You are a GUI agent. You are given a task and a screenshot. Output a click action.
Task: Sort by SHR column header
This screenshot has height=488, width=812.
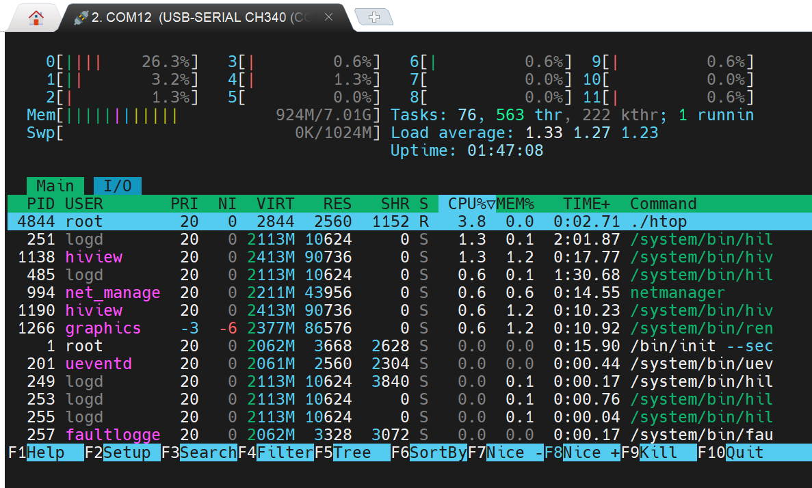[395, 204]
